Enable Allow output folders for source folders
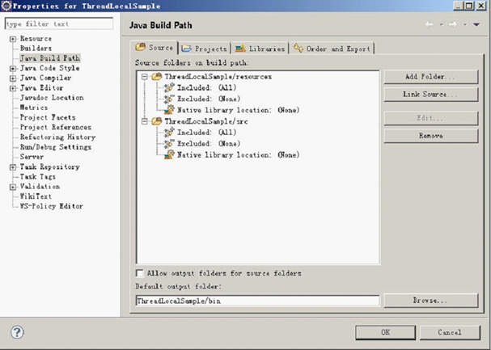Viewport: 491px width, 350px height. [140, 273]
